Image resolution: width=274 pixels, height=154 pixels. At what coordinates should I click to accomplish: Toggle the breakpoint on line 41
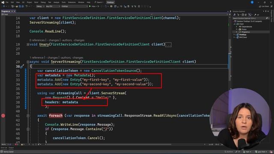pyautogui.click(x=3, y=115)
